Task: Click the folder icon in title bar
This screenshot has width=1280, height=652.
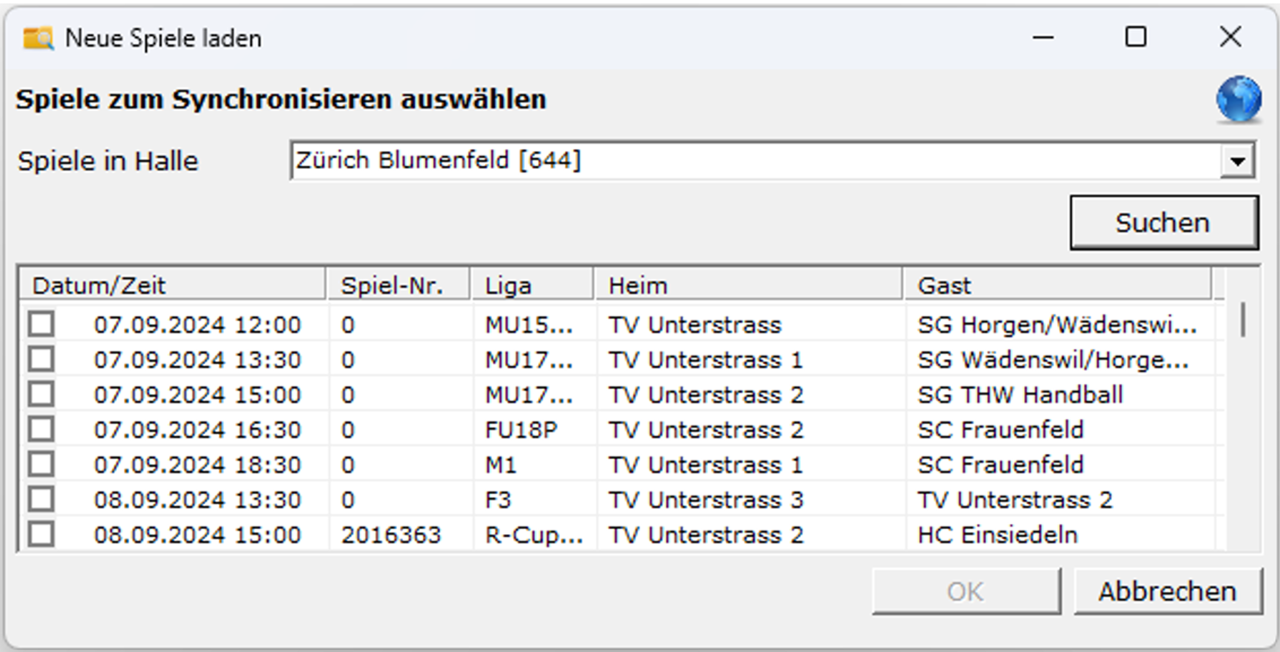Action: point(38,38)
